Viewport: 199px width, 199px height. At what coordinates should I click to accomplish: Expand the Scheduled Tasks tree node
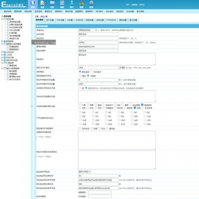2,52
